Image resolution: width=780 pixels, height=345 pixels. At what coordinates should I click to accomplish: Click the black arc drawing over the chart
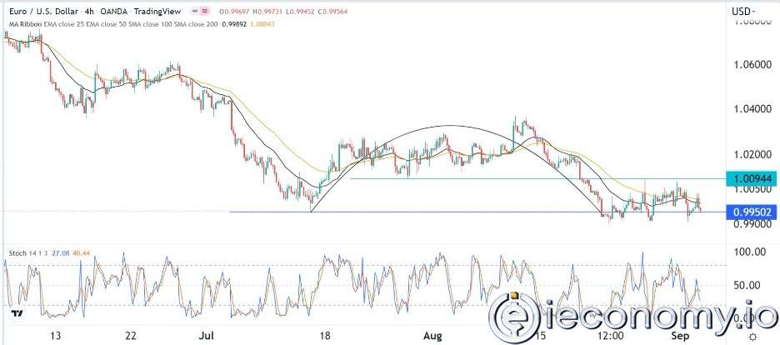pos(450,125)
